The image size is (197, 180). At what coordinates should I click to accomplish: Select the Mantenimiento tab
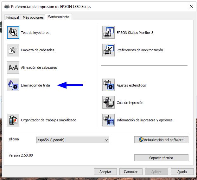[x=58, y=17]
